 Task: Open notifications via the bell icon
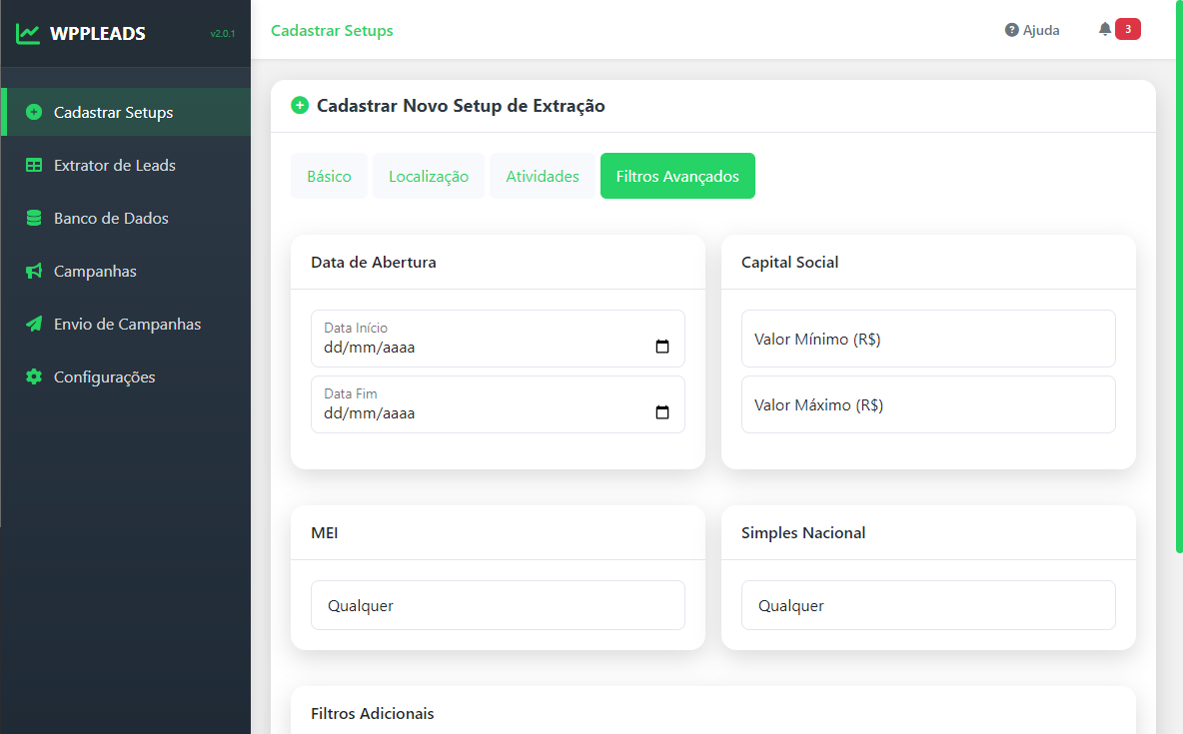1107,29
